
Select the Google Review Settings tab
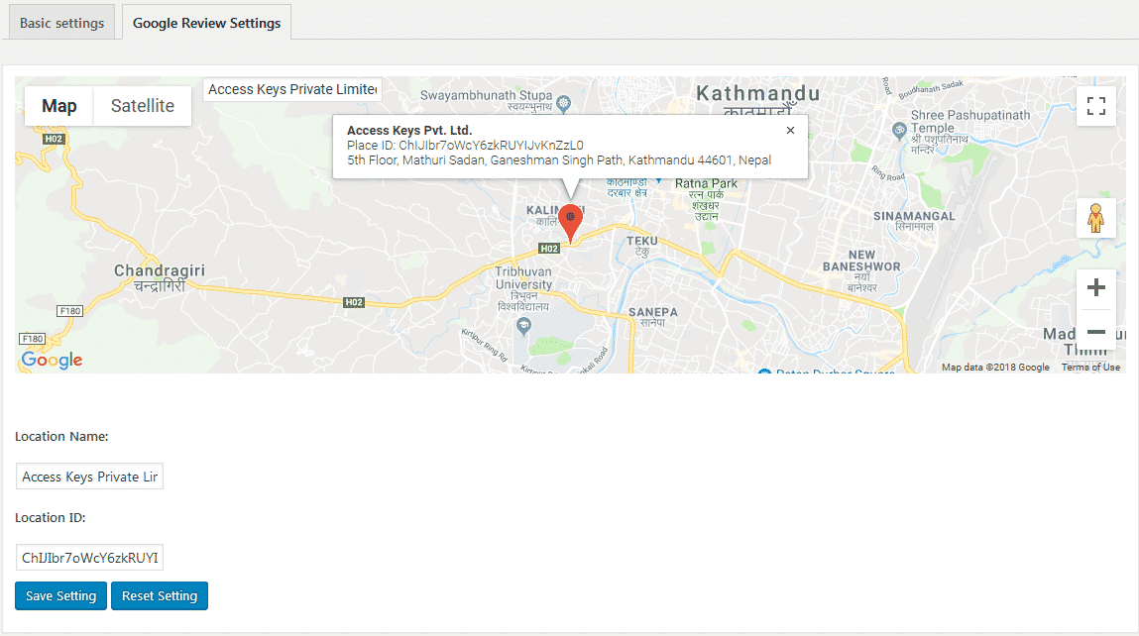pos(206,23)
